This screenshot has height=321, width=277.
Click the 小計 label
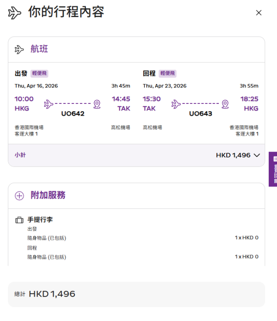click(x=20, y=155)
